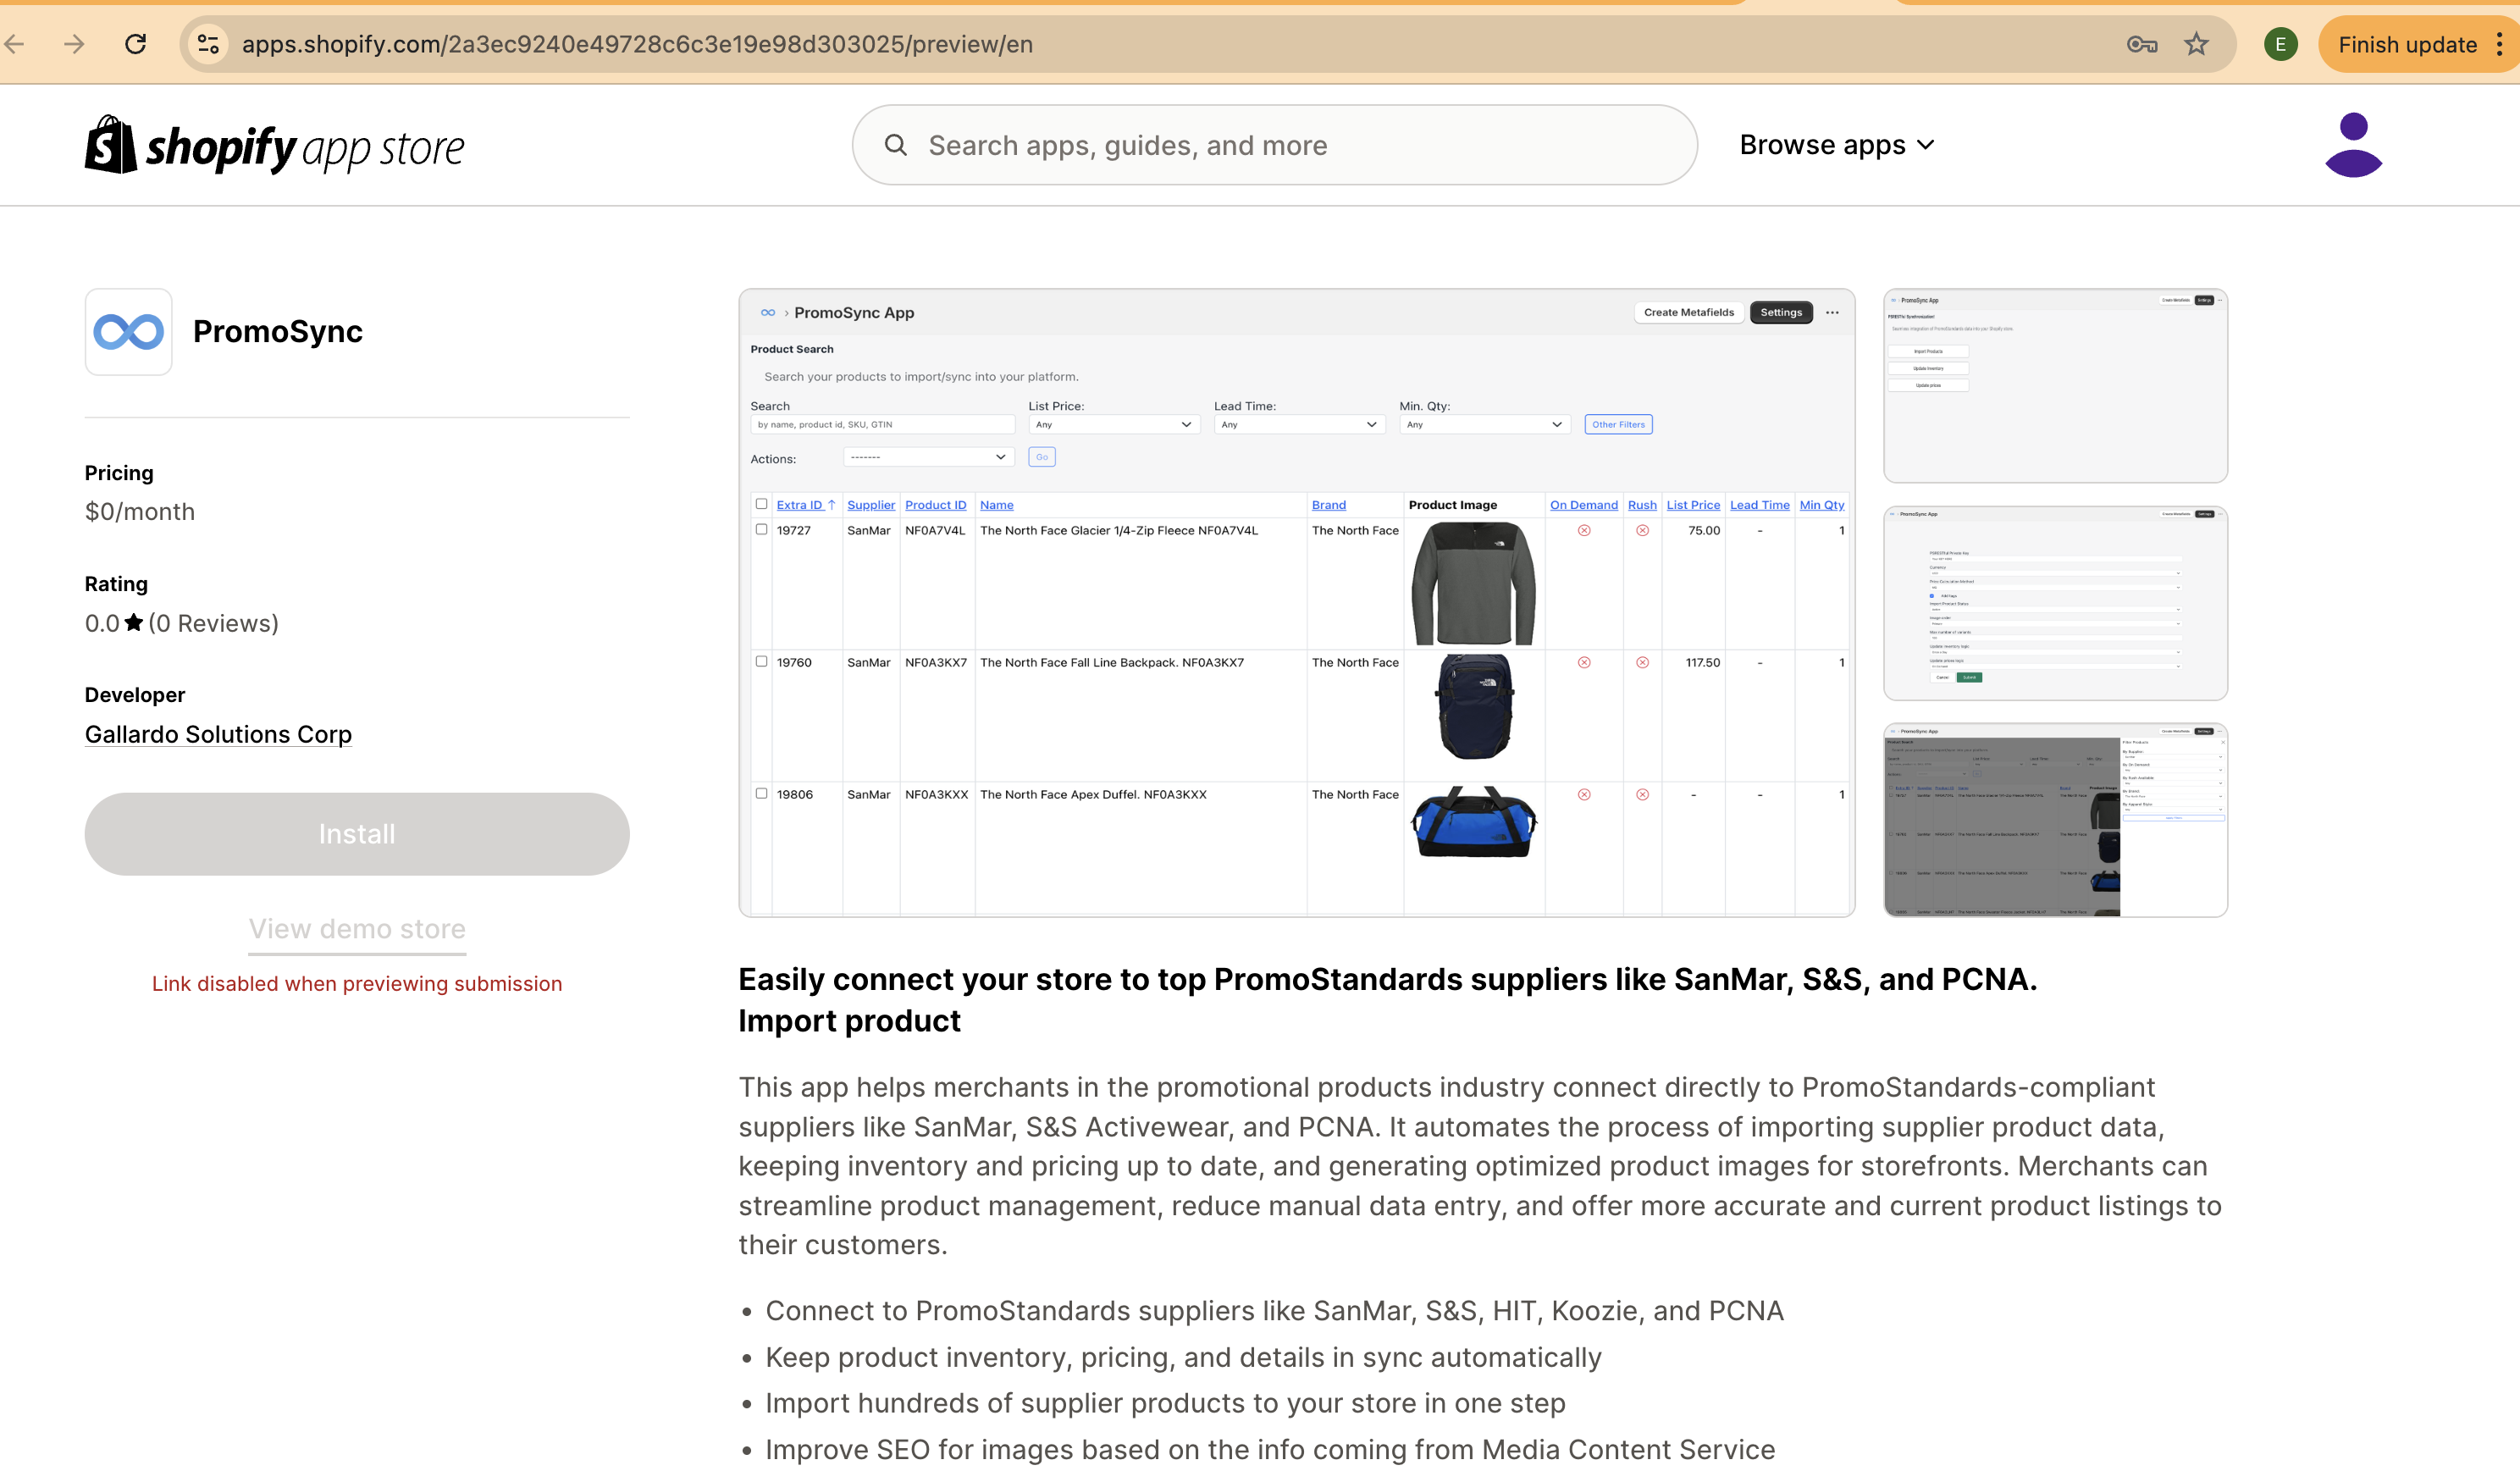Open Gallardo Solutions Corp developer link
Viewport: 2520px width, 1482px height.
click(x=218, y=734)
